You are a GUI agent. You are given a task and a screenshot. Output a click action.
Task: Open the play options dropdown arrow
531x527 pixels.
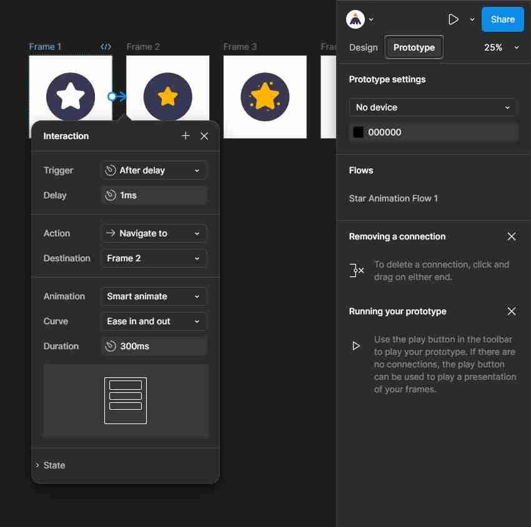point(472,19)
